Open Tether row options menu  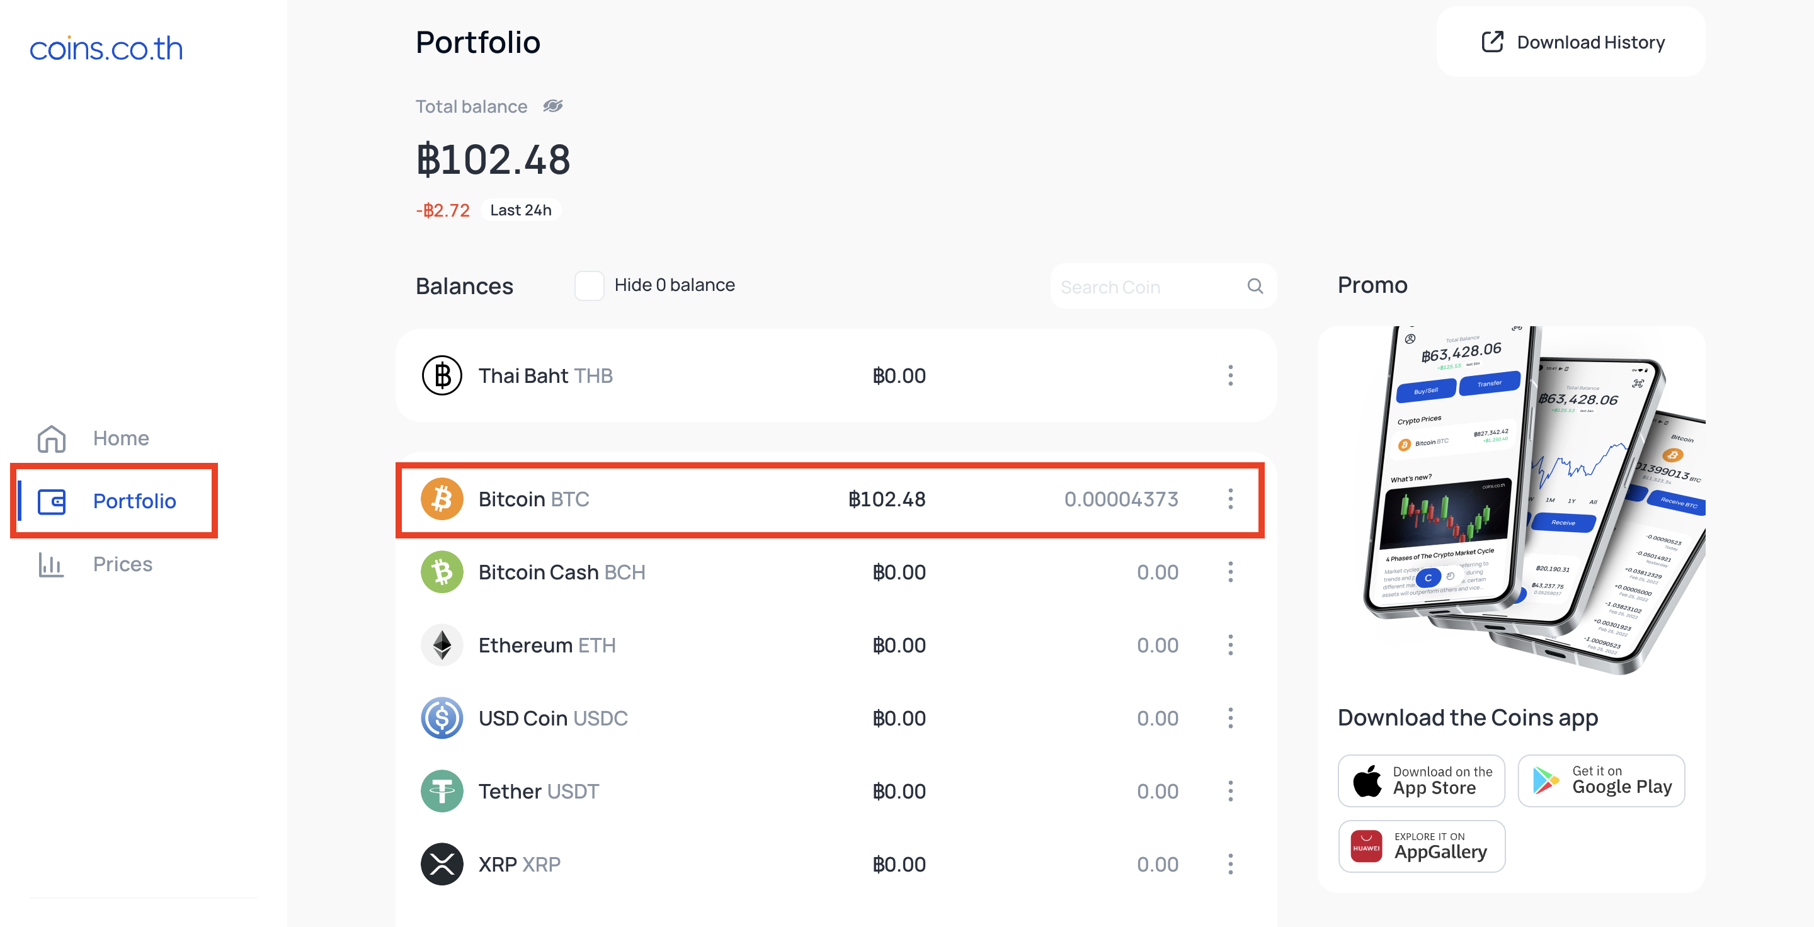pos(1230,791)
